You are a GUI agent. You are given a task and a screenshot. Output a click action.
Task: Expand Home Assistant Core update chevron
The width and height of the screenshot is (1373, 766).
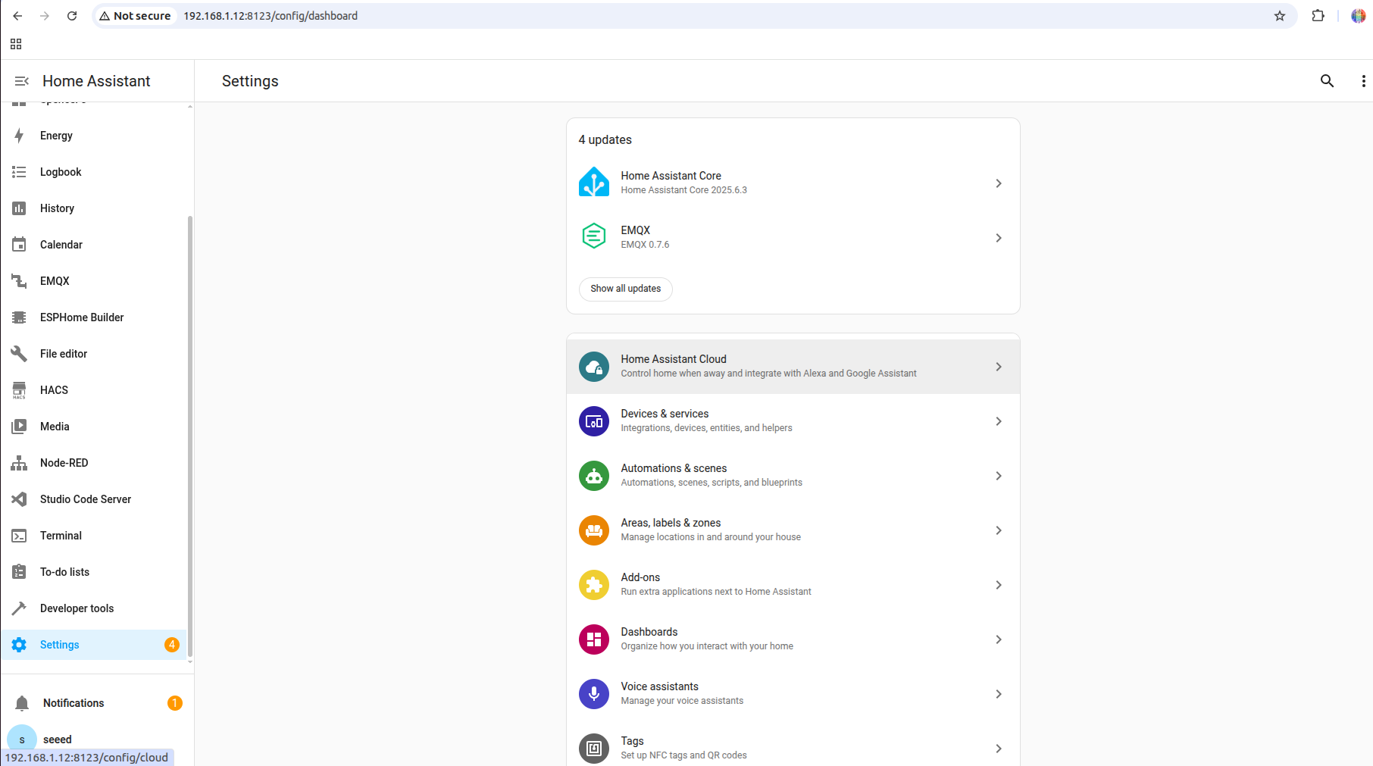coord(999,183)
